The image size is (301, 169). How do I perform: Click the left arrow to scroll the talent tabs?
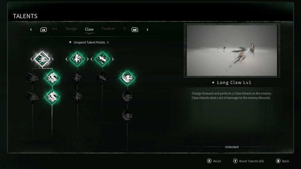[31, 30]
